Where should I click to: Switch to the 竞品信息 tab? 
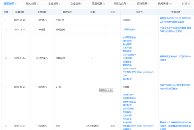pyautogui.click(x=98, y=4)
